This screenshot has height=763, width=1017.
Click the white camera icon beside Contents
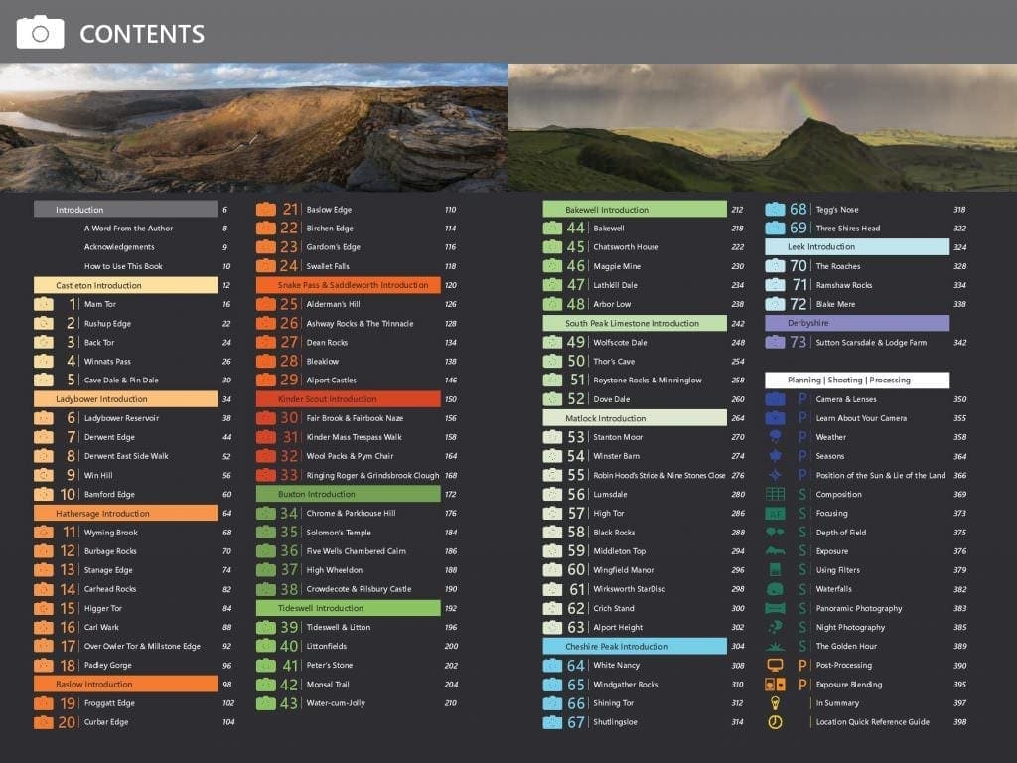coord(40,32)
